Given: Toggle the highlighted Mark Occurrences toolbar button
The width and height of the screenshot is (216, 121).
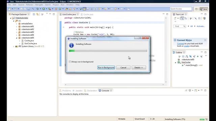Looking at the screenshot, I should point(85,9).
